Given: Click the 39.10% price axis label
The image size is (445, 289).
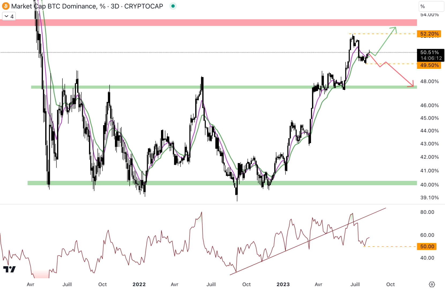Looking at the screenshot, I should point(429,198).
